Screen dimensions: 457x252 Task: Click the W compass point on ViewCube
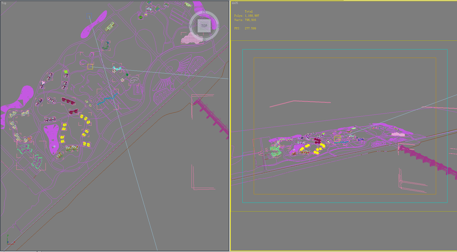point(190,26)
